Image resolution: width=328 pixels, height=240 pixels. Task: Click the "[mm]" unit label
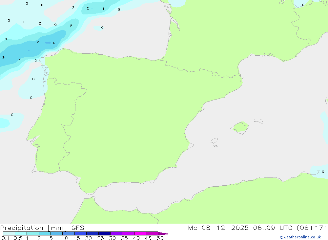point(57,228)
